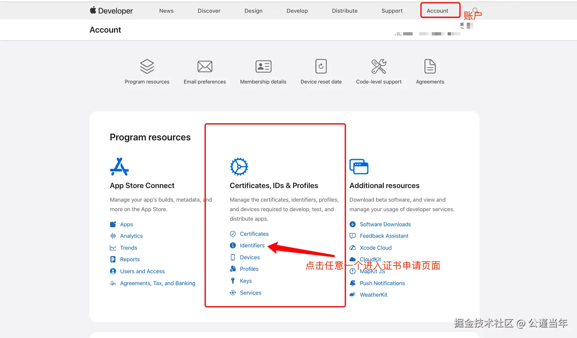Click the WeatherKit cloud icon

coord(353,295)
